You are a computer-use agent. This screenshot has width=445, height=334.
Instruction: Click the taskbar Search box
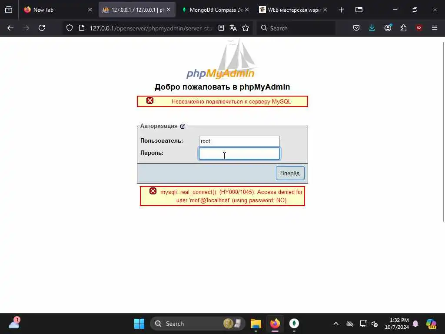point(198,324)
